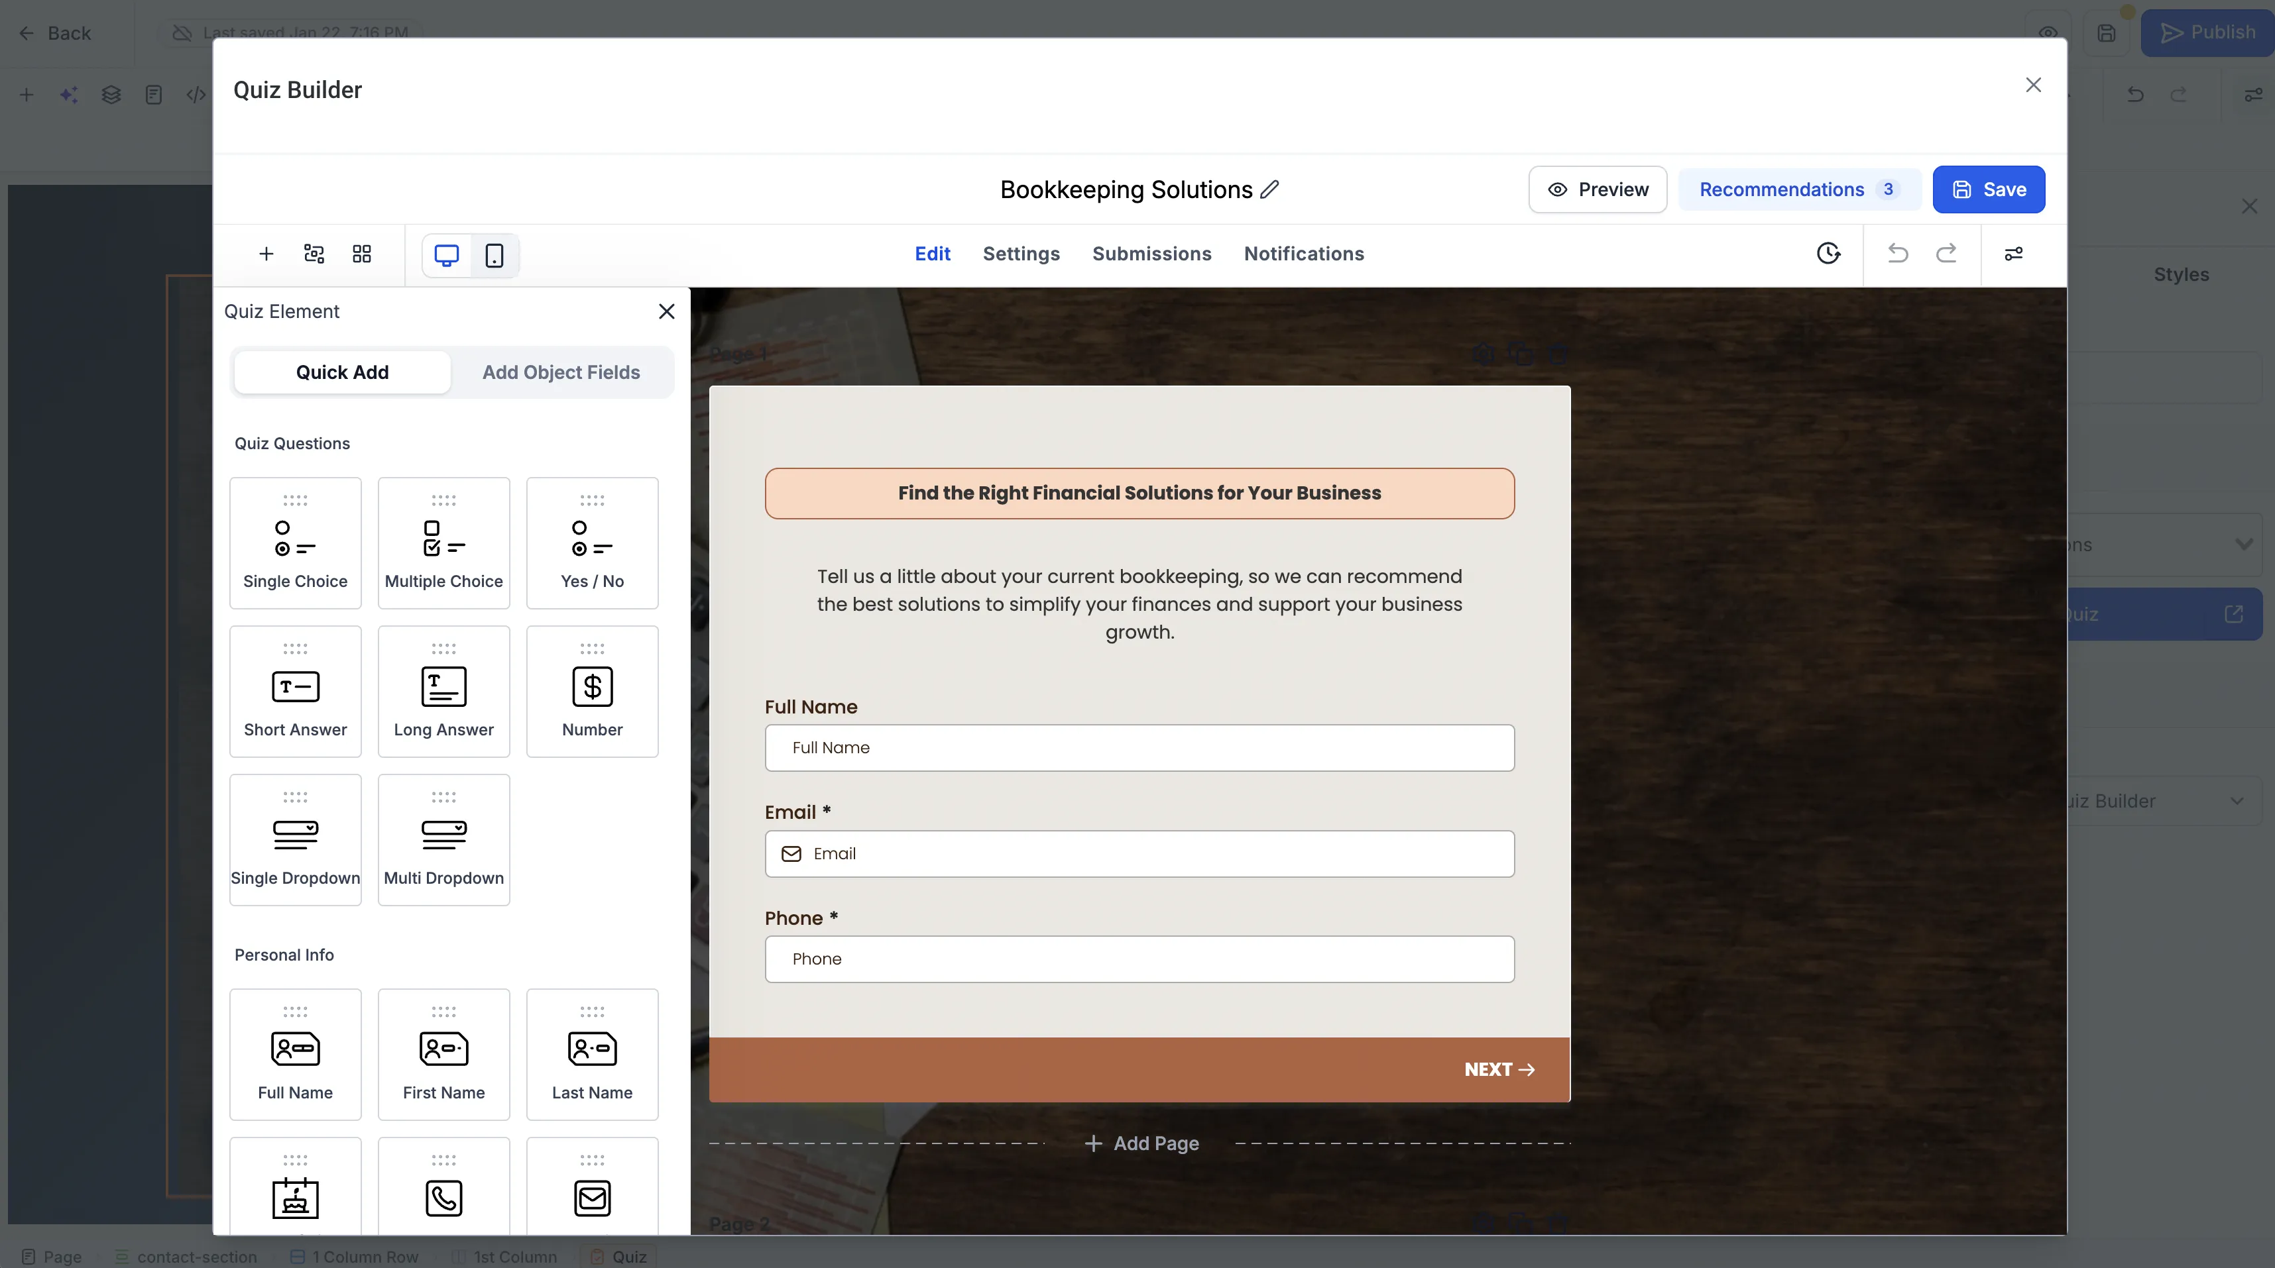Open the Settings tab
This screenshot has width=2275, height=1268.
(x=1021, y=254)
